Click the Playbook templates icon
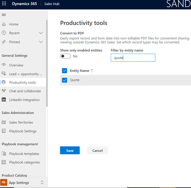The height and width of the screenshot is (188, 191). tap(4, 153)
